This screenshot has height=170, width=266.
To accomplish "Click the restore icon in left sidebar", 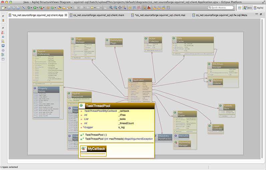I will tap(3, 15).
